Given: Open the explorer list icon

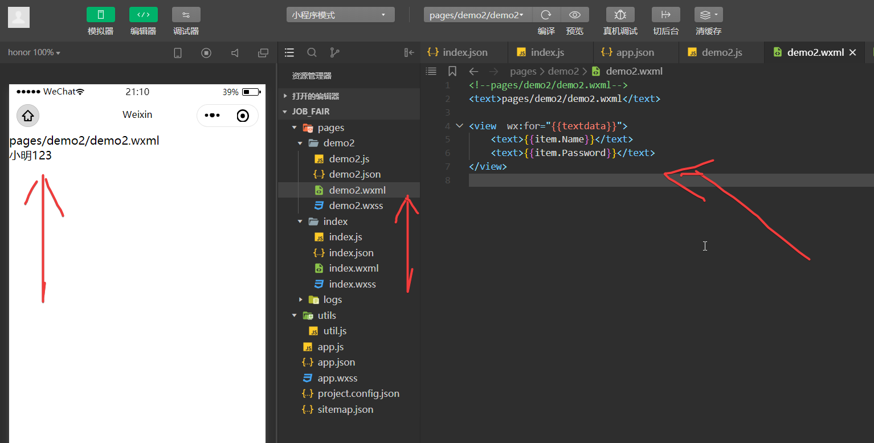Looking at the screenshot, I should tap(289, 52).
